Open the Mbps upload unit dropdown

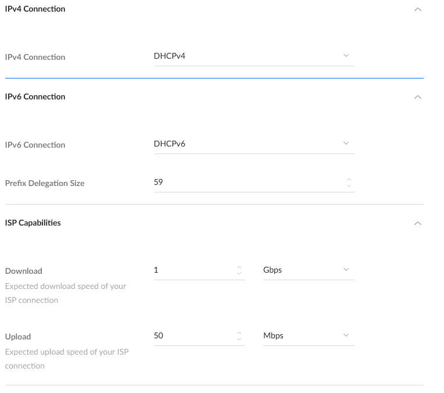308,335
